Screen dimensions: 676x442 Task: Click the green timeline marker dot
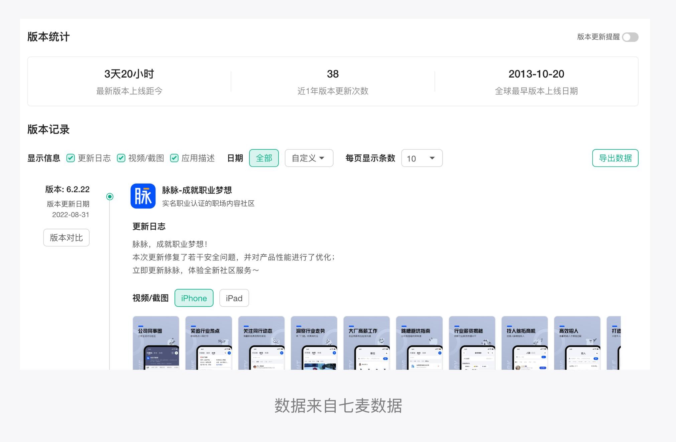pos(110,197)
